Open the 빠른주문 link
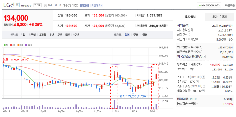The width and height of the screenshot is (236, 117). pos(231,5)
